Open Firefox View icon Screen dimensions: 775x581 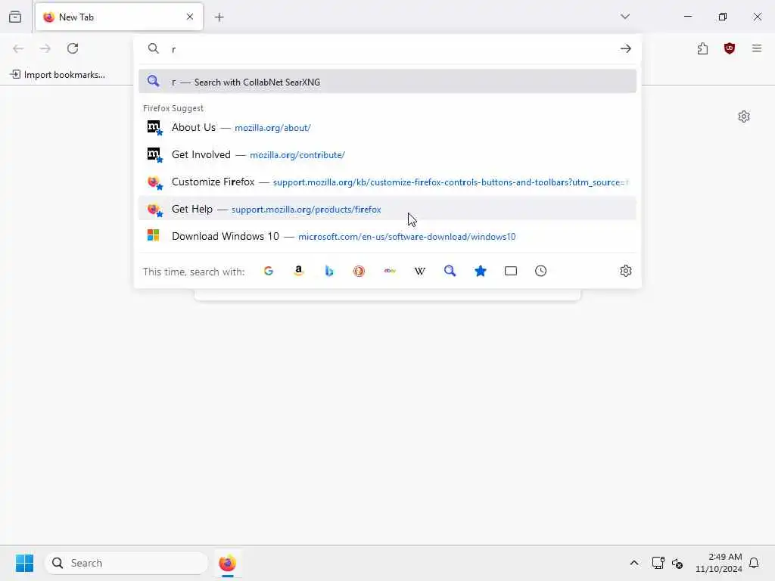[15, 17]
